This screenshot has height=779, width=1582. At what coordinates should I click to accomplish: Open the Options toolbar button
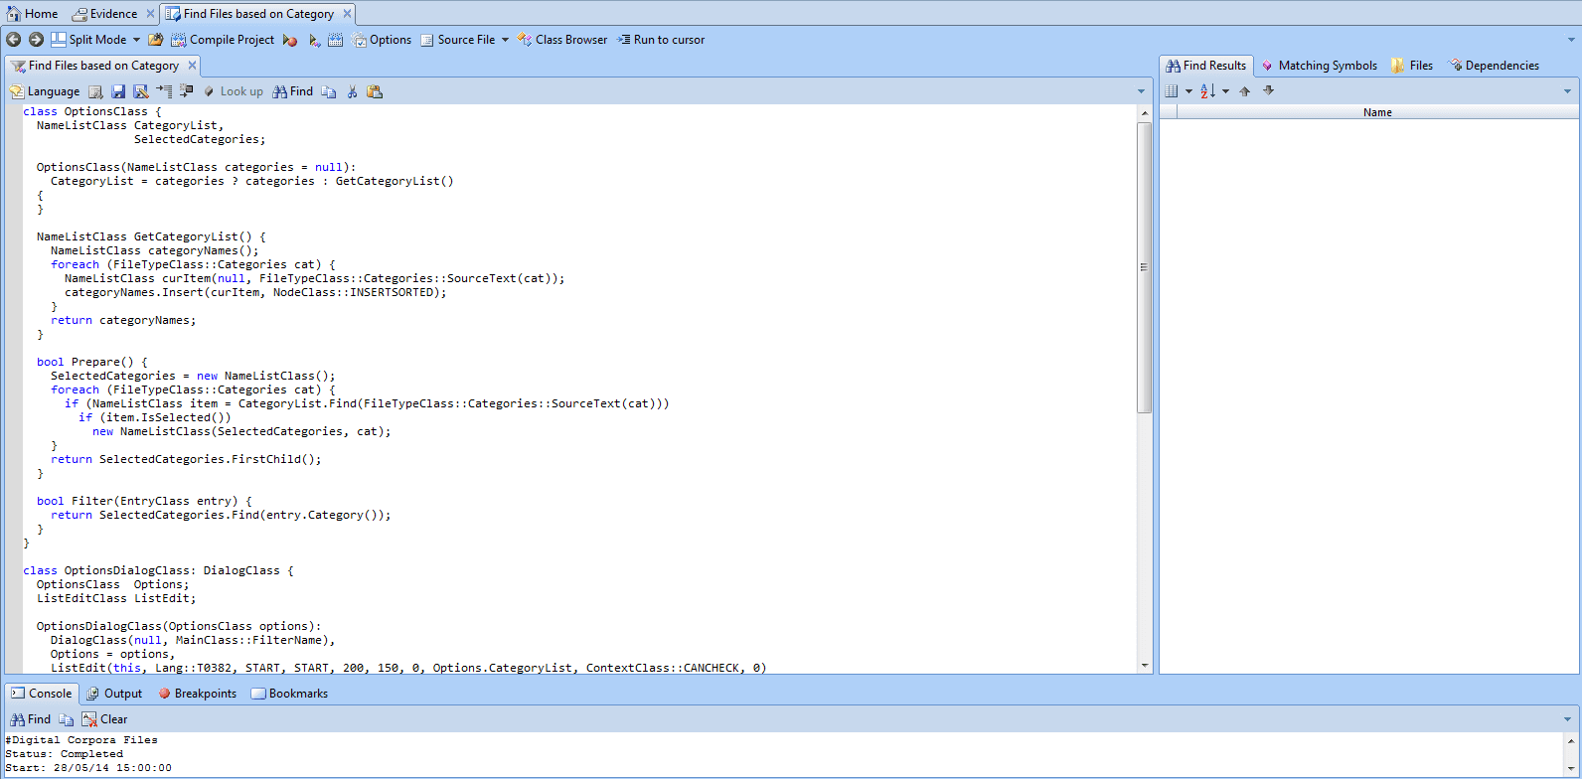382,40
